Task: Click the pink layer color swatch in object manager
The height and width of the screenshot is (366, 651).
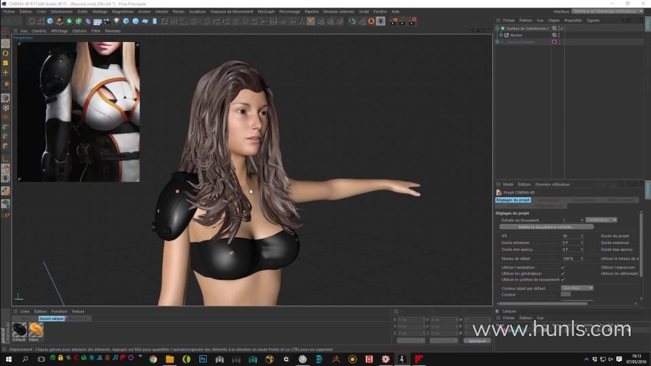Action: pos(554,42)
